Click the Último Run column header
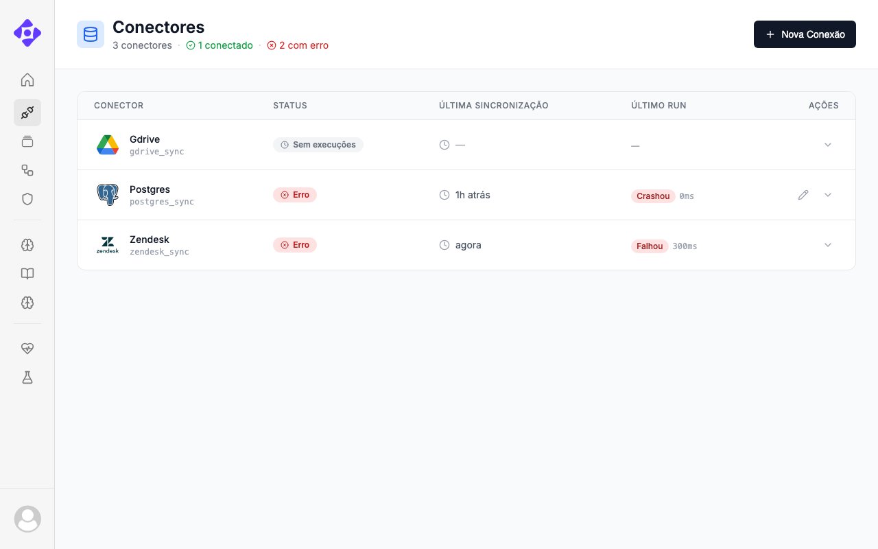Image resolution: width=878 pixels, height=549 pixels. pyautogui.click(x=658, y=106)
